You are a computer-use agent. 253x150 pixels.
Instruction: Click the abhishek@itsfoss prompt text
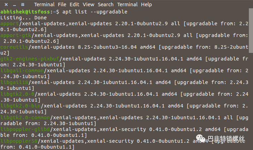pos(25,12)
